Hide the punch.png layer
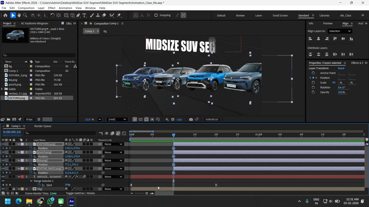Image resolution: width=369 pixels, height=207 pixels. (x=3, y=152)
